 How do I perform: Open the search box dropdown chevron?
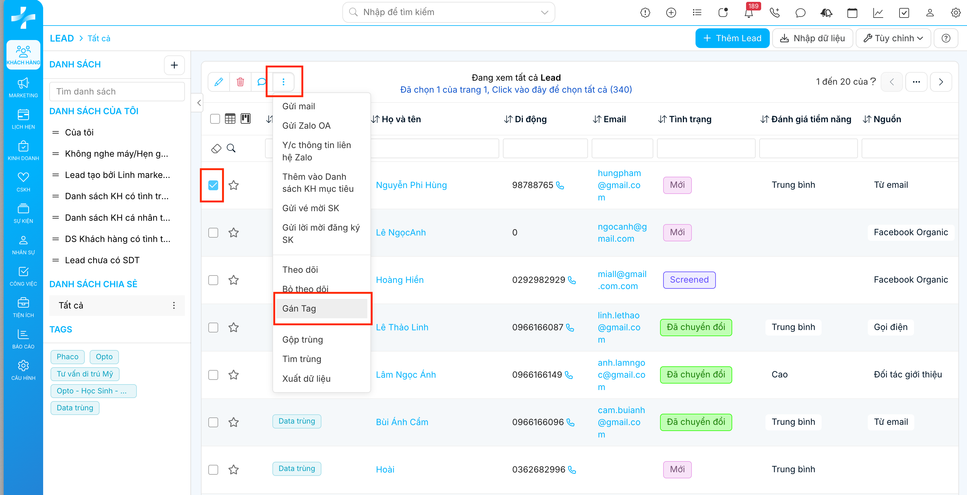pos(544,12)
